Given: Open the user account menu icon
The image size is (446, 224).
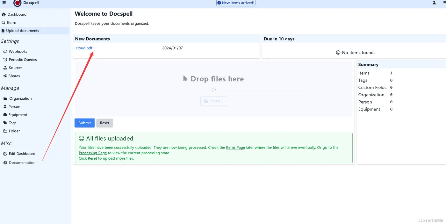Looking at the screenshot, I should [x=434, y=3].
